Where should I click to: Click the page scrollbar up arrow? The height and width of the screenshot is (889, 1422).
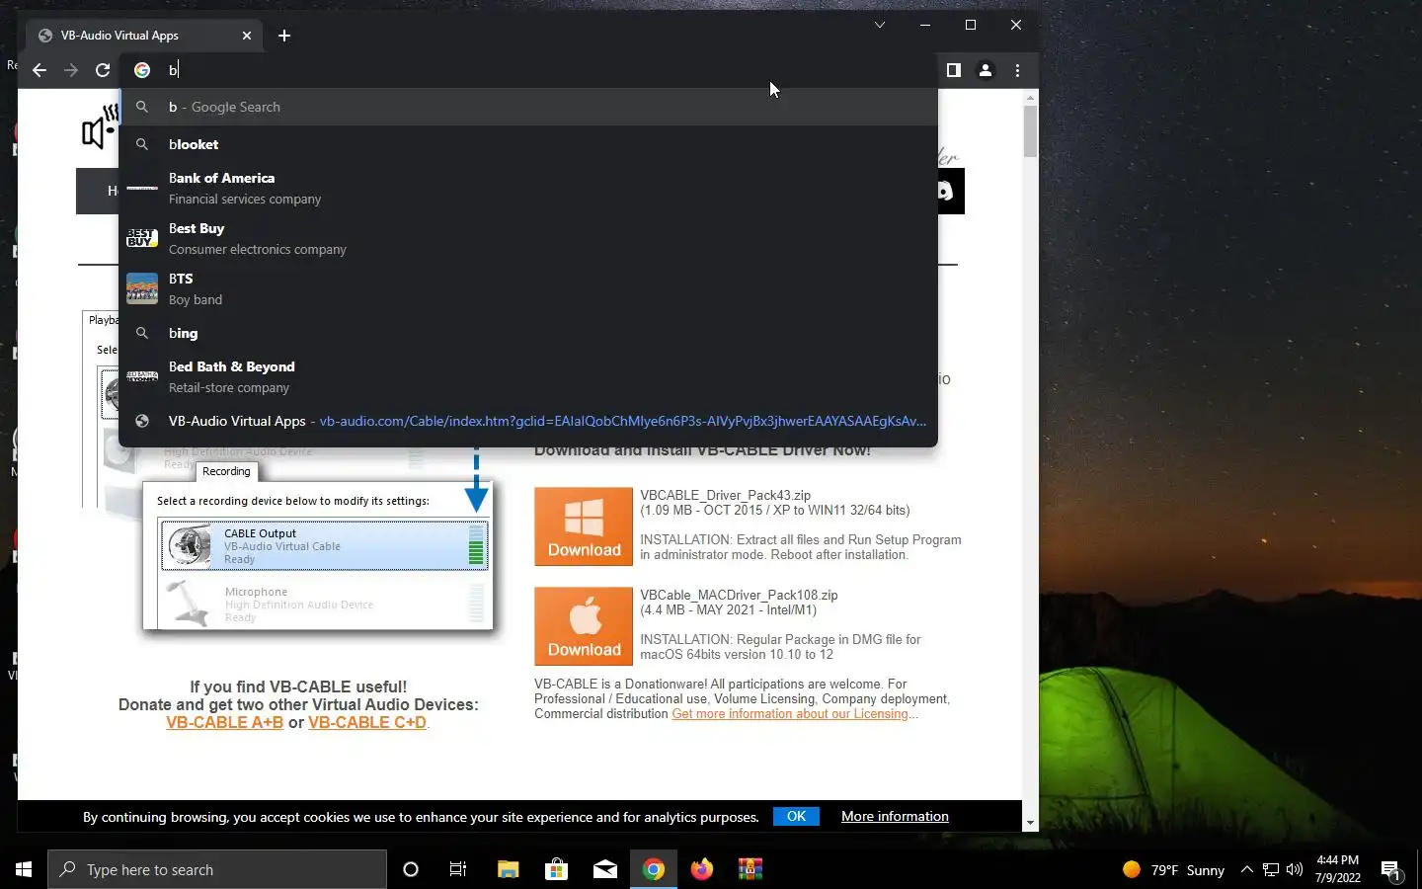pyautogui.click(x=1030, y=98)
